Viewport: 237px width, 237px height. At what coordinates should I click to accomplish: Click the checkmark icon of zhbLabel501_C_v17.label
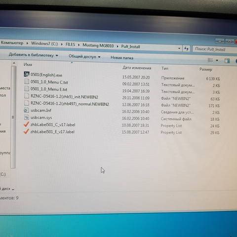tap(26, 124)
